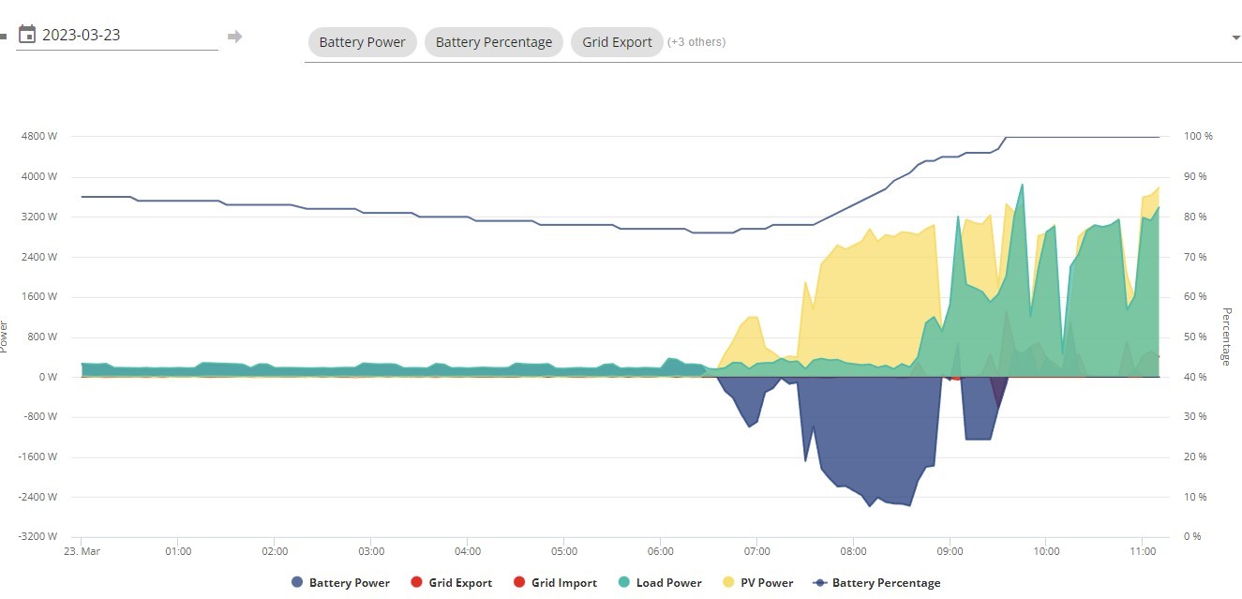The height and width of the screenshot is (599, 1242).
Task: Select the Battery Power chip
Action: [x=362, y=42]
